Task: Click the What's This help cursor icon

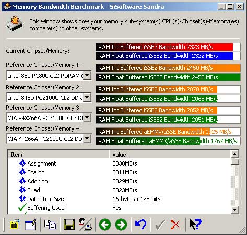Action: (x=195, y=224)
